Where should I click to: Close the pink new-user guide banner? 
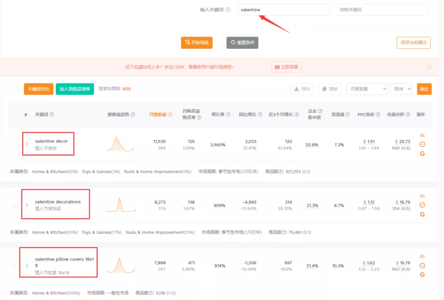[x=430, y=67]
